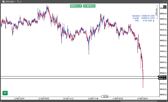This screenshot has width=168, height=102.
Task: Click the 13 Dec 17:36 time label
Action: click(93, 98)
